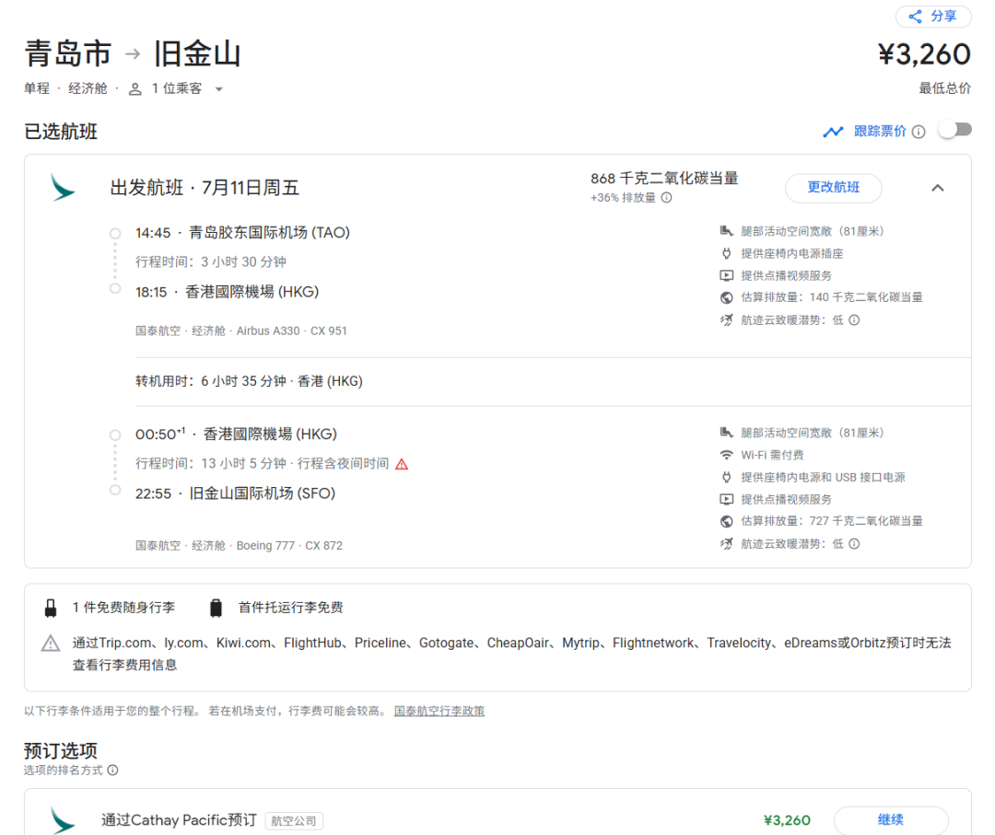The image size is (995, 835).
Task: Click info icon for first flight's contrail warming
Action: tap(854, 320)
